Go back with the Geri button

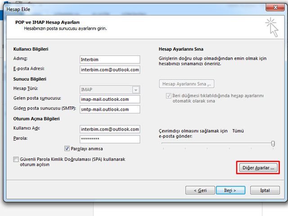(200, 190)
